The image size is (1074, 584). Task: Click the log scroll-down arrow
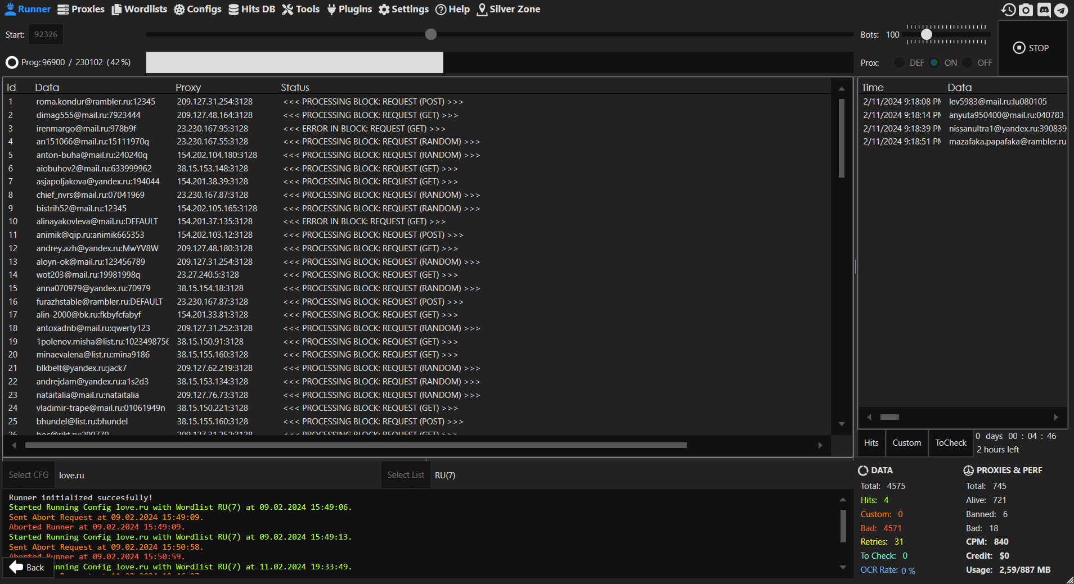[843, 568]
